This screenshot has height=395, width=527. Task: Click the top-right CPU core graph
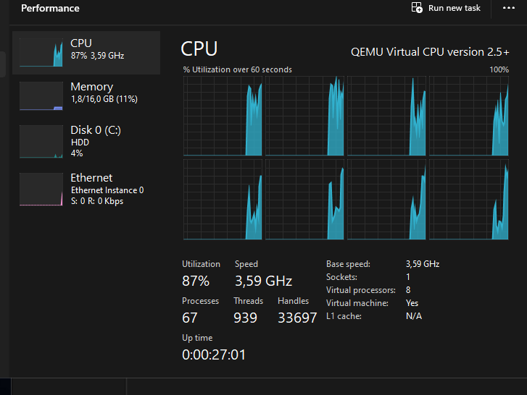point(469,116)
